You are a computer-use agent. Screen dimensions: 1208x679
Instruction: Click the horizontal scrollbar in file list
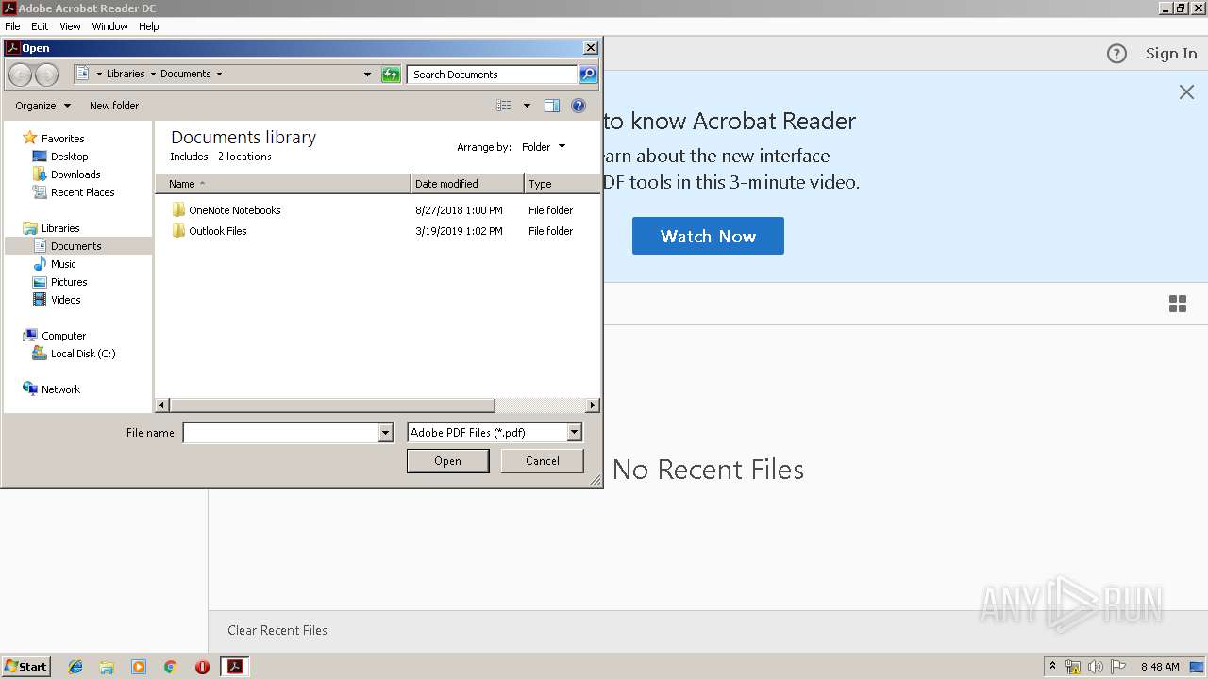point(331,406)
